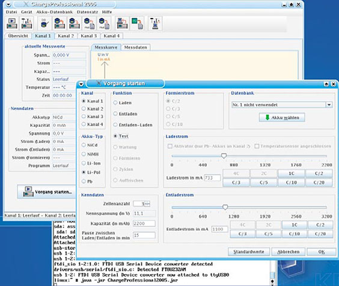Viewport: 339px width, 286px height.
Task: Select Kanal 4 radio button in dialog
Action: pyautogui.click(x=84, y=124)
